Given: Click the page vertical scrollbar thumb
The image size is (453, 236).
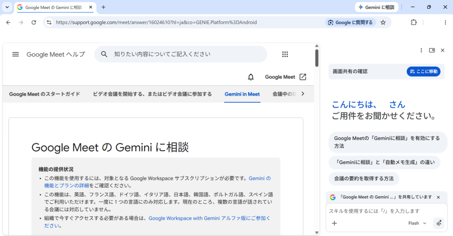Looking at the screenshot, I should 317,58.
